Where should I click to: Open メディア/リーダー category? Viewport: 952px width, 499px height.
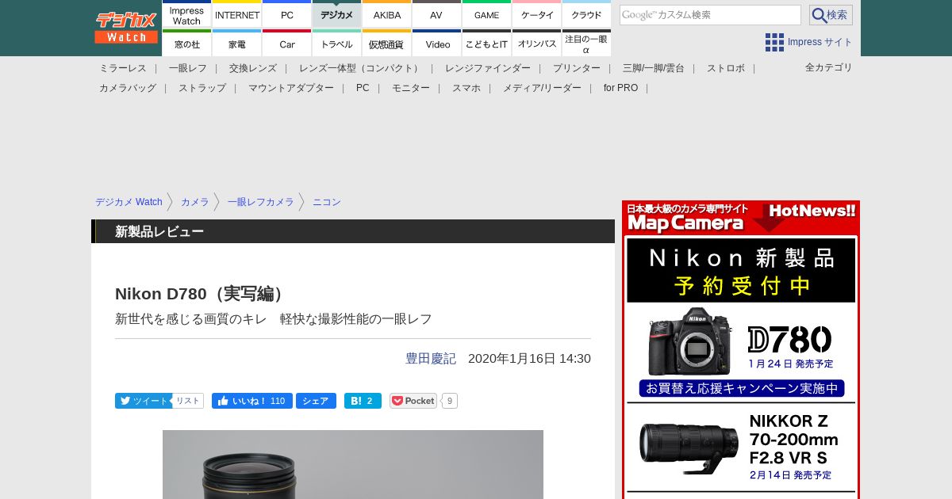click(x=542, y=88)
